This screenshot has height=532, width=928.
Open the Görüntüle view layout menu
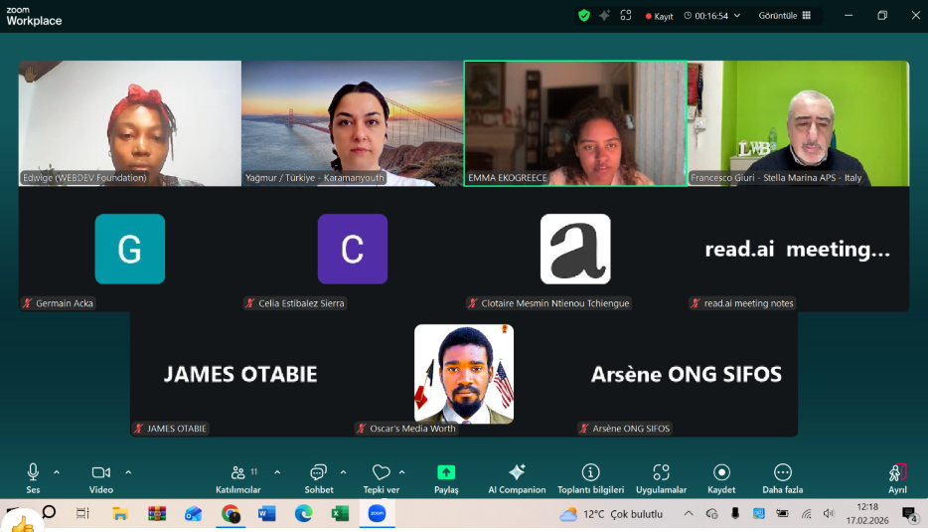tap(785, 16)
